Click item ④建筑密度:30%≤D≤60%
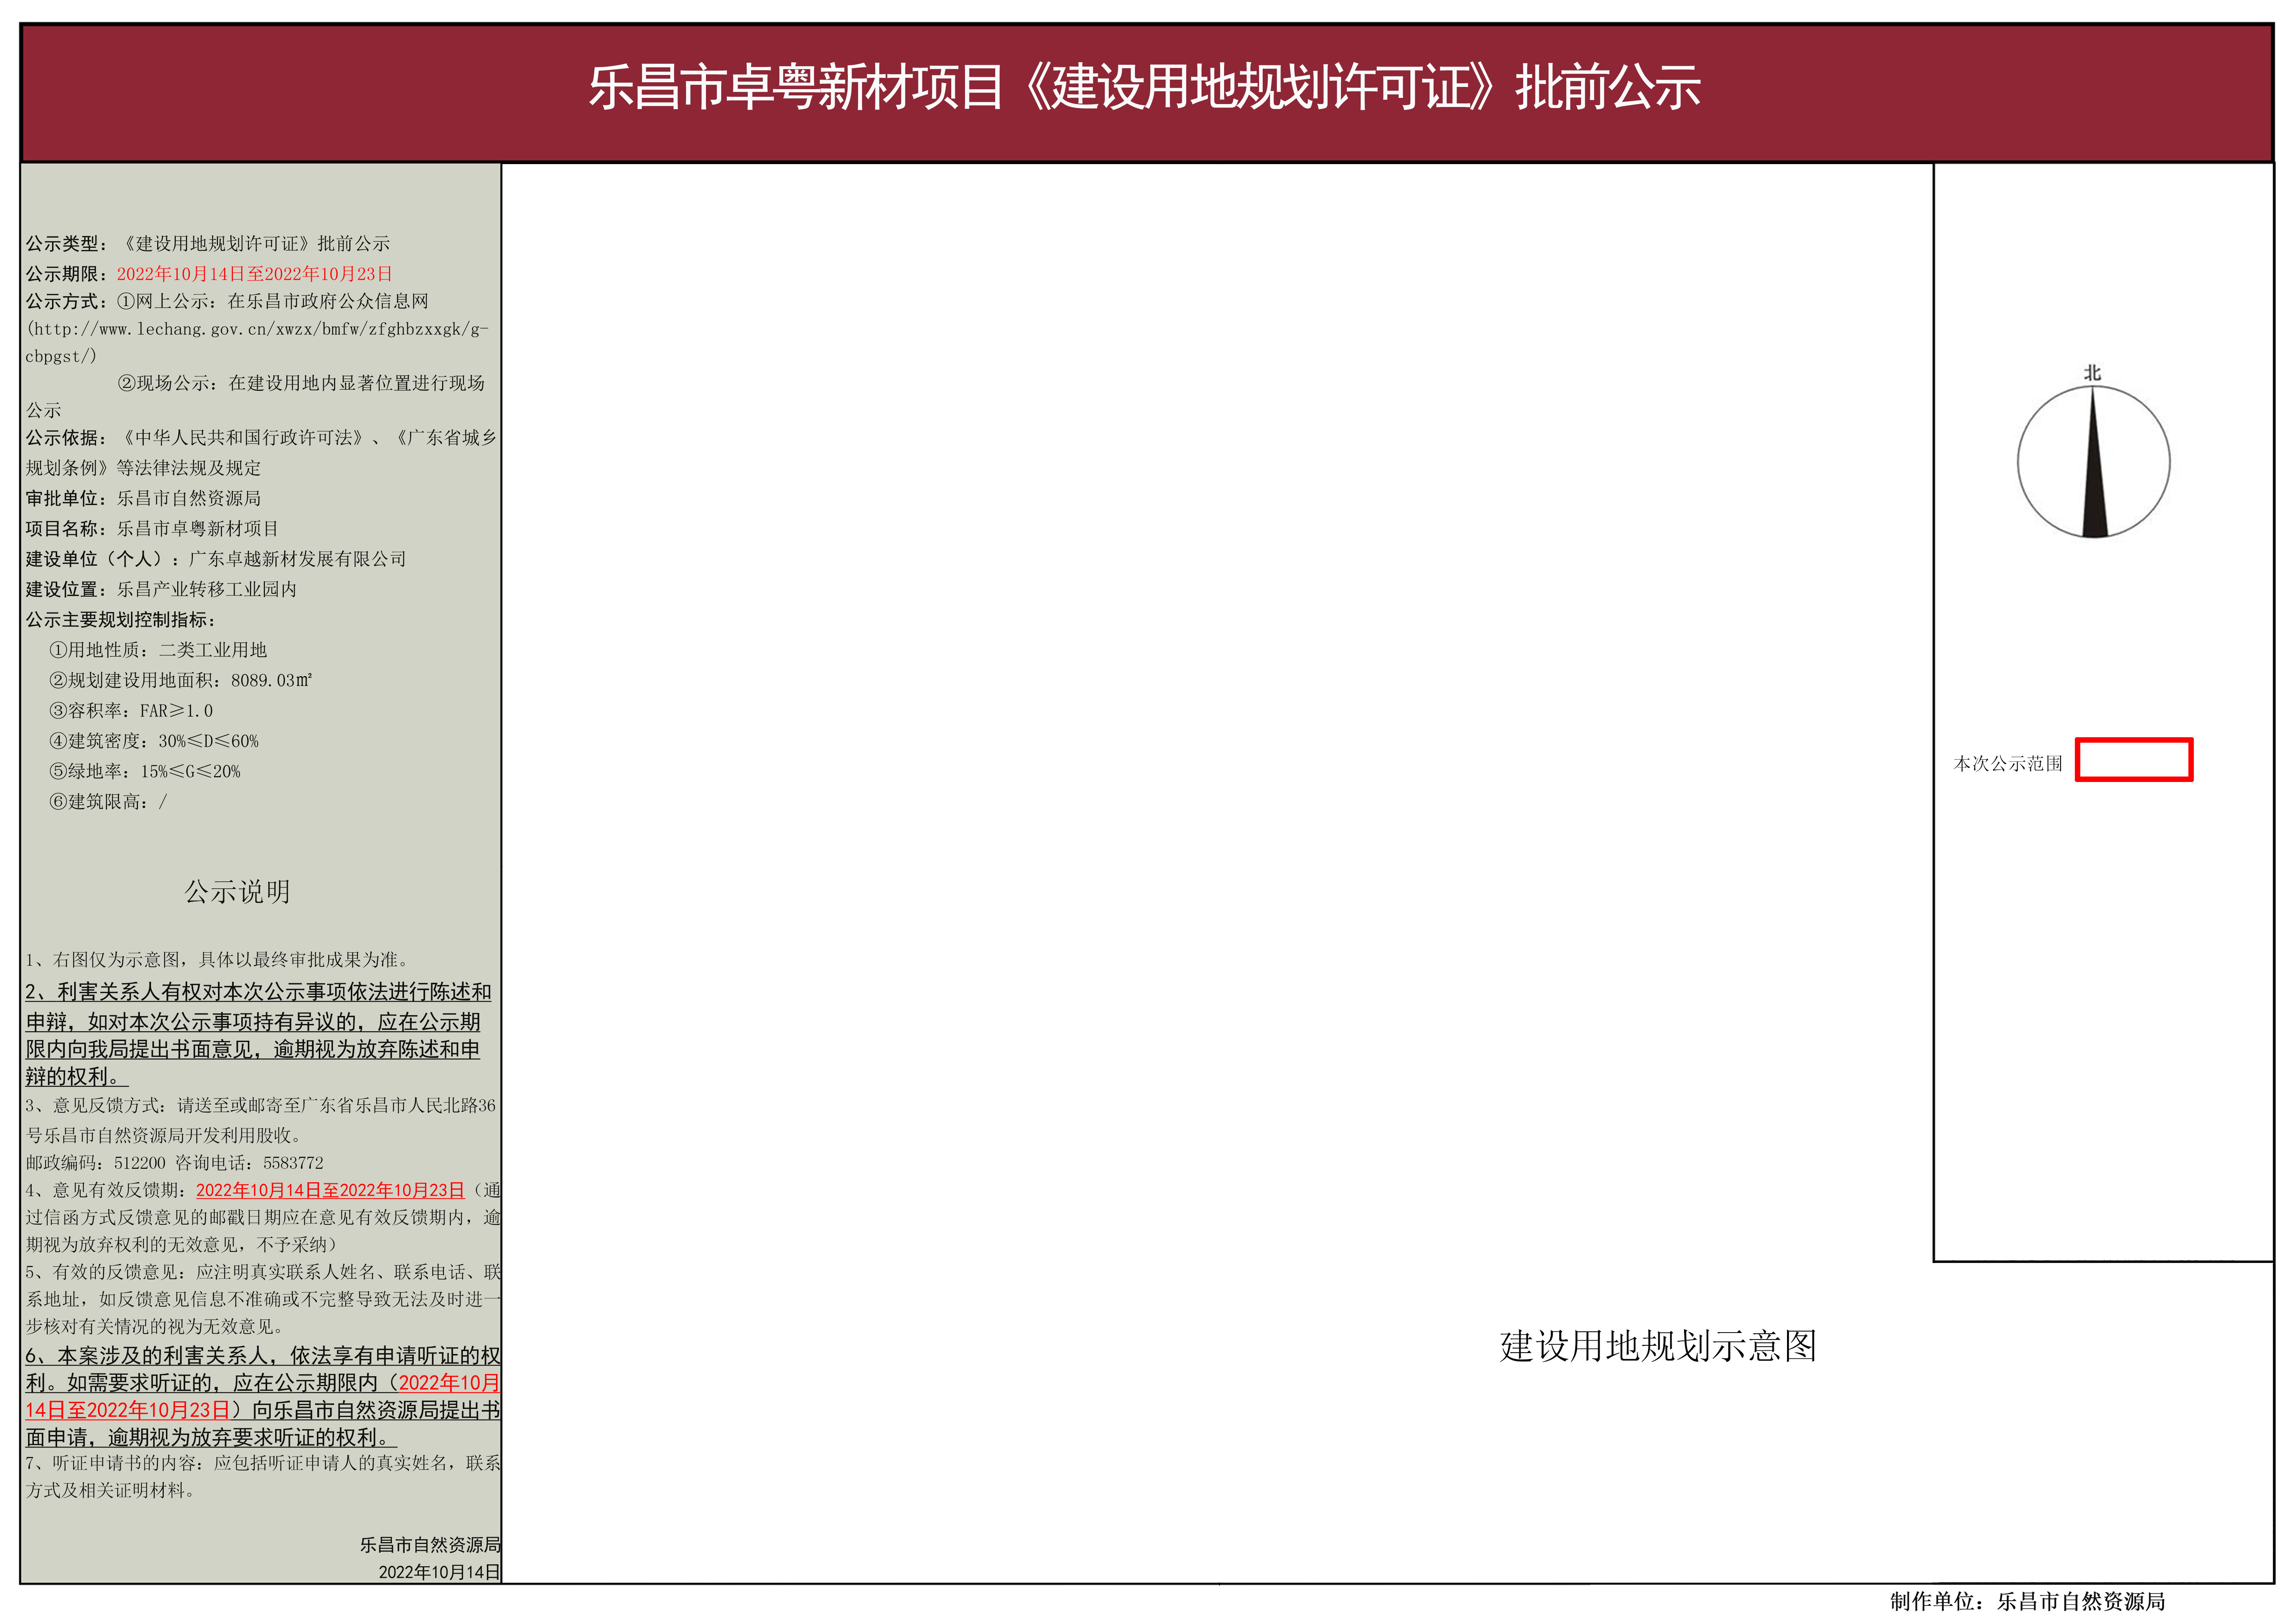Screen dimensions: 2295x1624 [154, 741]
